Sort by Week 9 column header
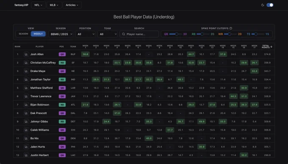This screenshot has width=288, height=164. pyautogui.click(x=170, y=47)
